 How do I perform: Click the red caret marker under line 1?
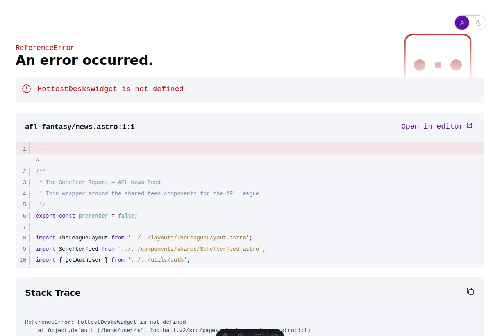coord(37,160)
